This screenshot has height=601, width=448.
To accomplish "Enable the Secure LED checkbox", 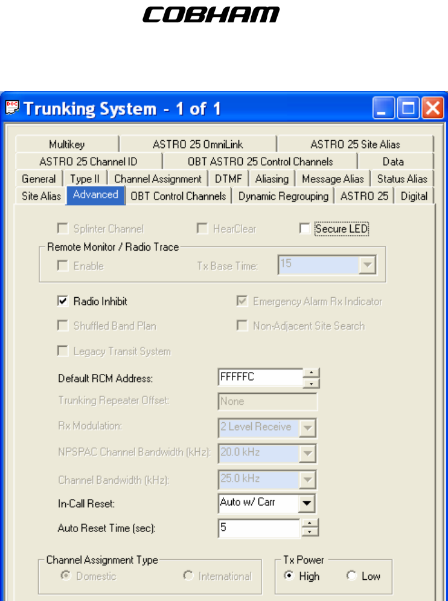I will point(305,228).
